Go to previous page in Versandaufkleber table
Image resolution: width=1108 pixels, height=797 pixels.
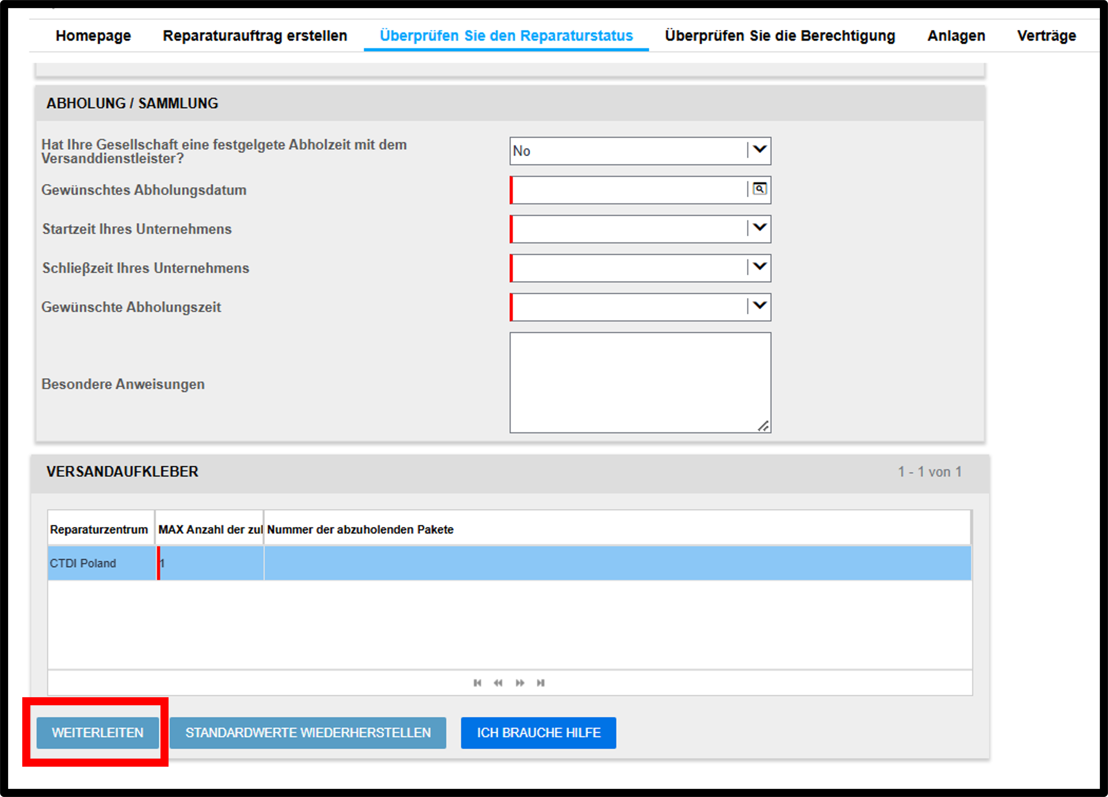[x=498, y=683]
